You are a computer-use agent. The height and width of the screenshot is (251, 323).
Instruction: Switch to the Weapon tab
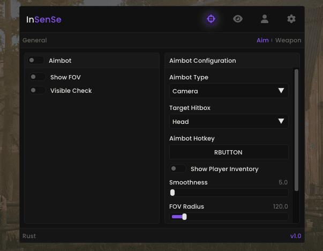coord(288,40)
